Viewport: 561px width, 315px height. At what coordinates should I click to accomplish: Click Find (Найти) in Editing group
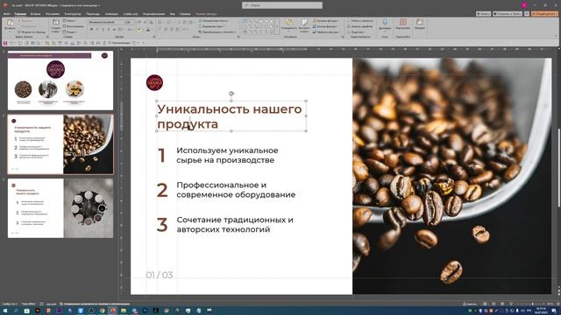click(x=360, y=21)
